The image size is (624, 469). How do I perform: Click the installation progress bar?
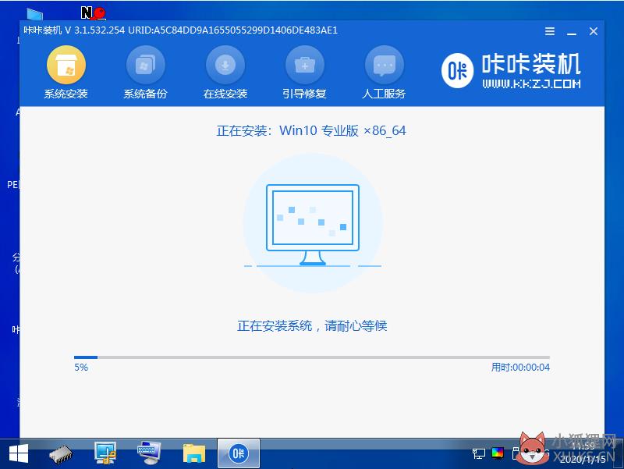click(312, 357)
